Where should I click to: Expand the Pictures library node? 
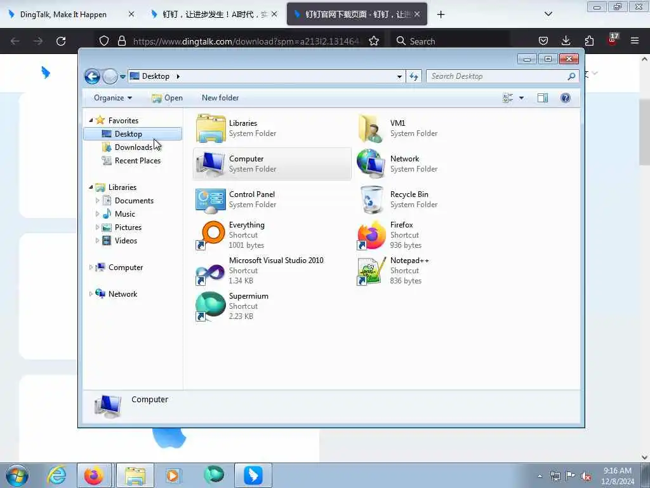97,227
